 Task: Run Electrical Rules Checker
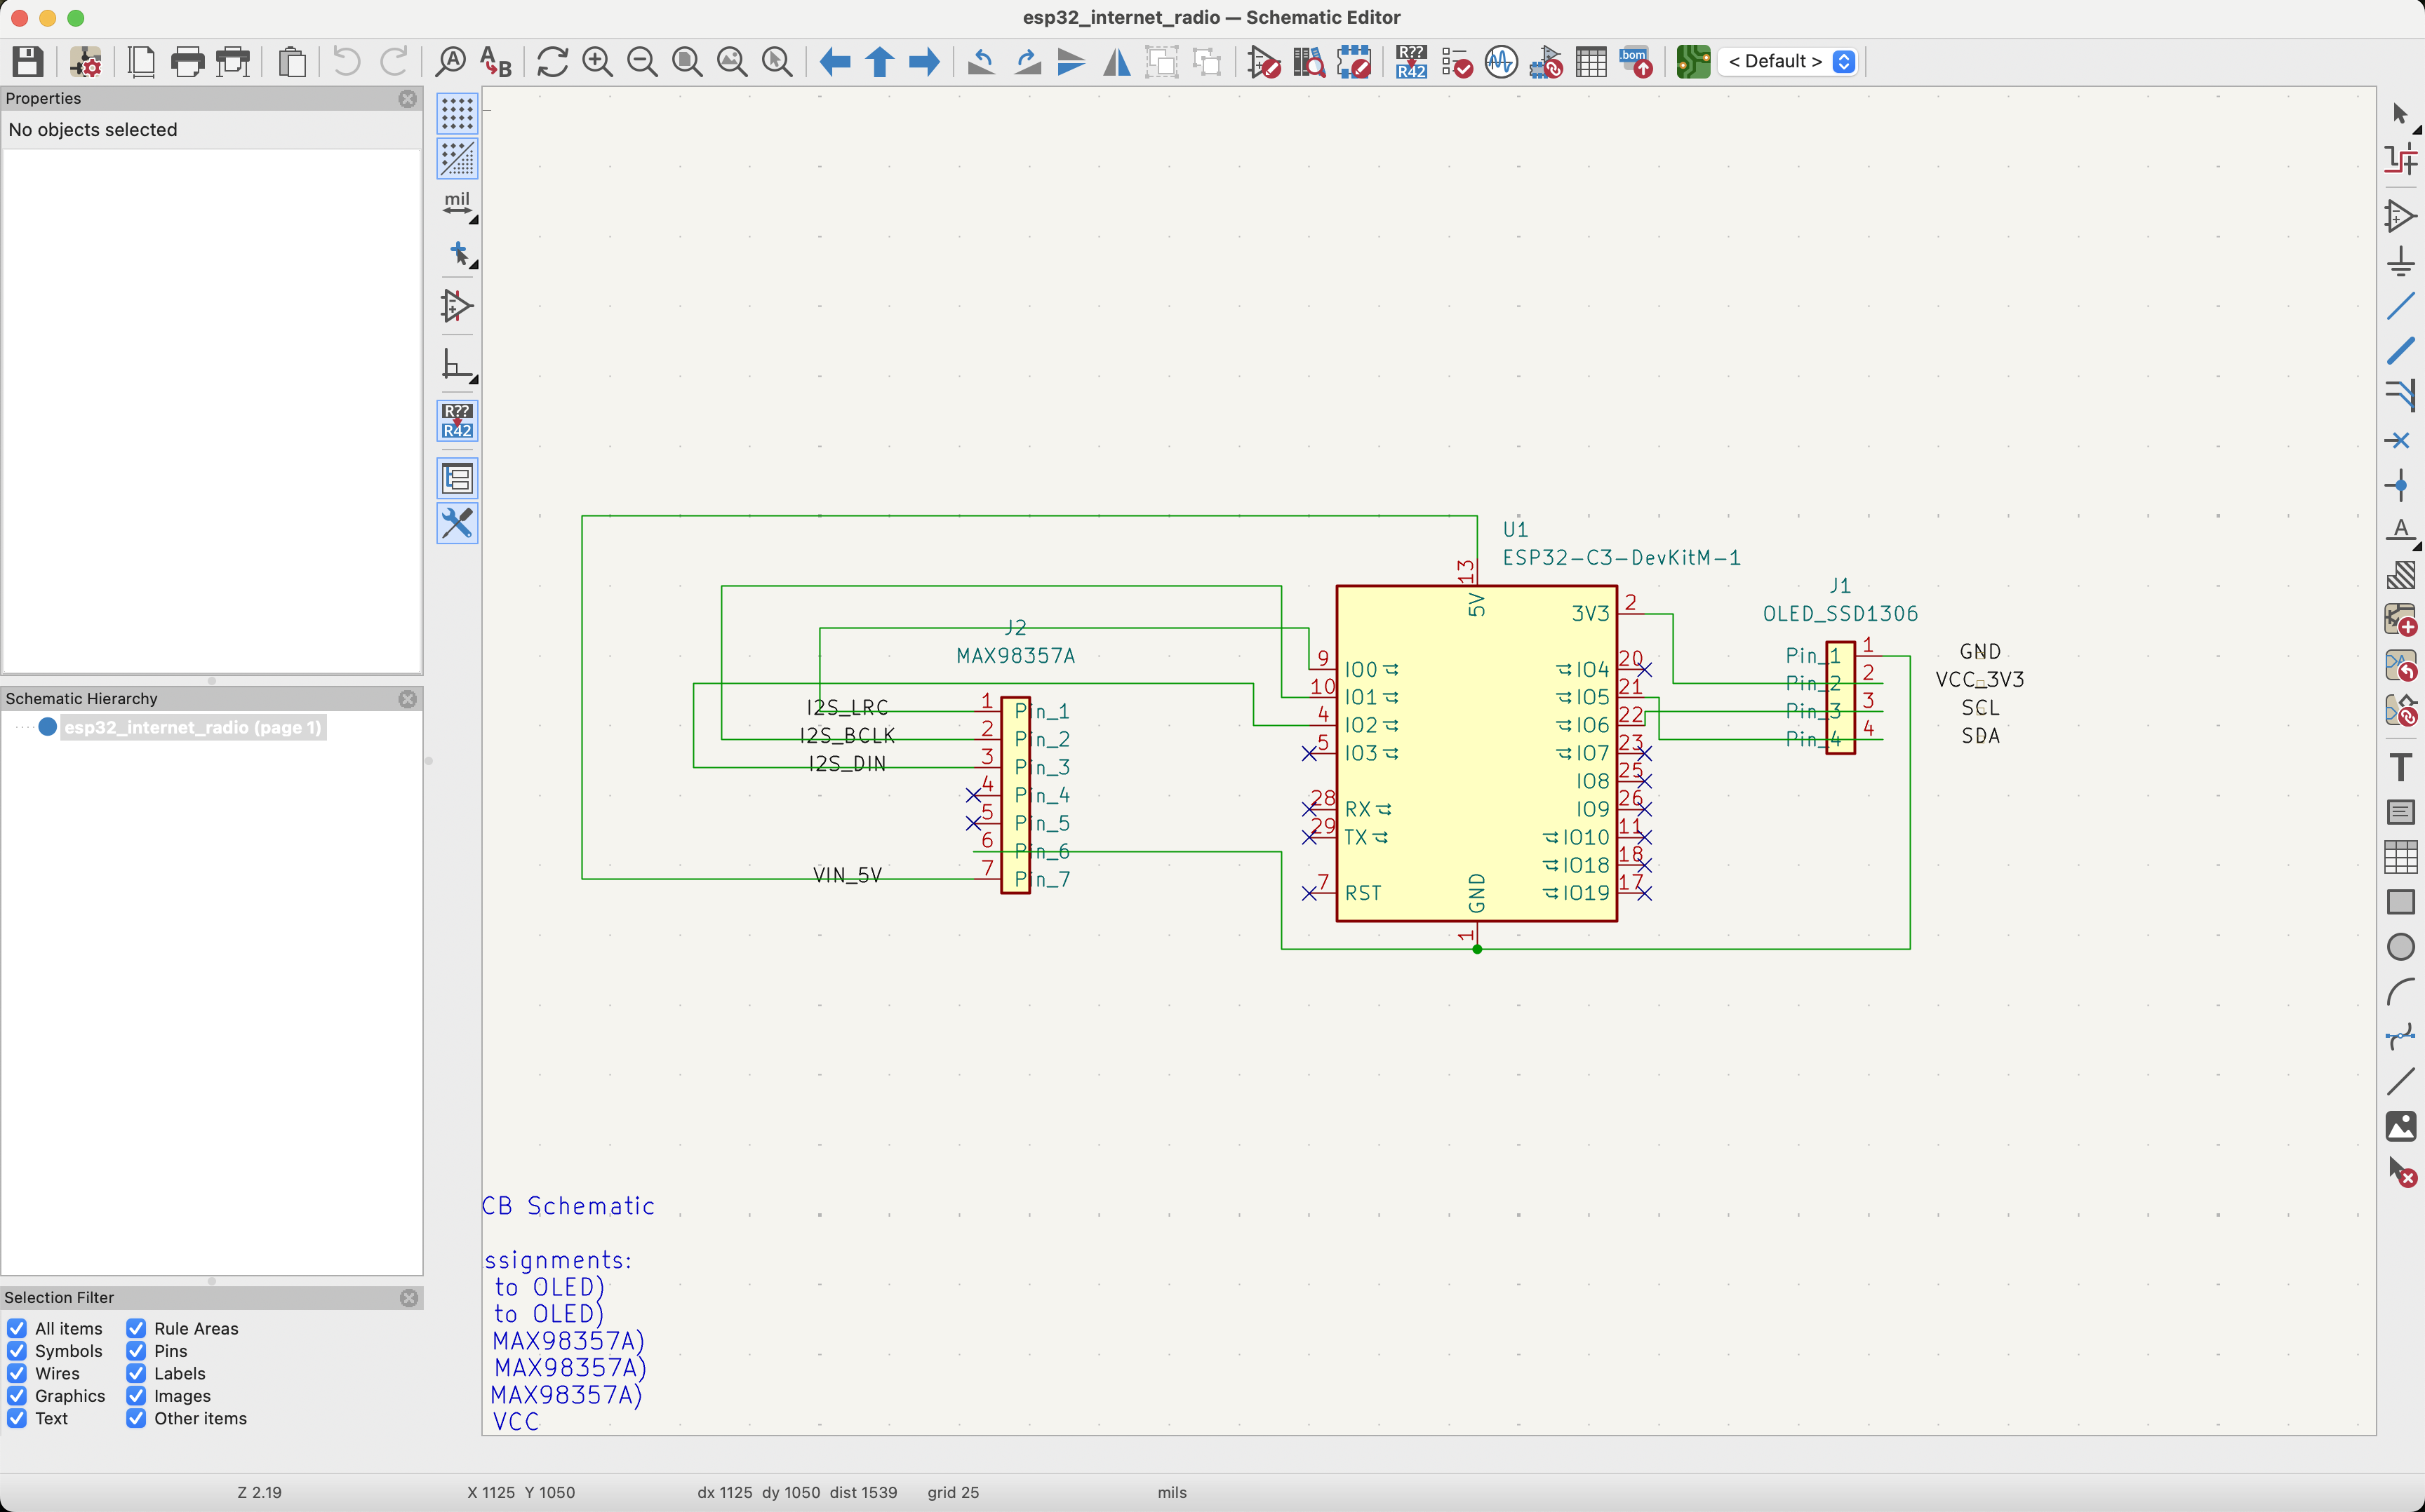pyautogui.click(x=1457, y=62)
